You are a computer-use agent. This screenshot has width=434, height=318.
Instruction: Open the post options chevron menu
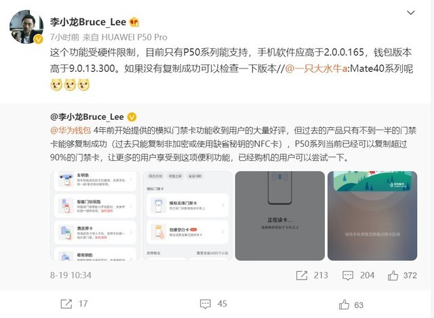411,13
